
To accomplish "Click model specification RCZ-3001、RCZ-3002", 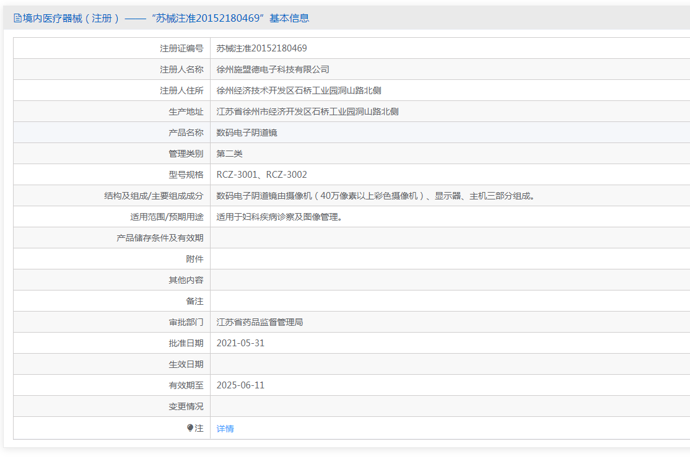I will tap(261, 175).
